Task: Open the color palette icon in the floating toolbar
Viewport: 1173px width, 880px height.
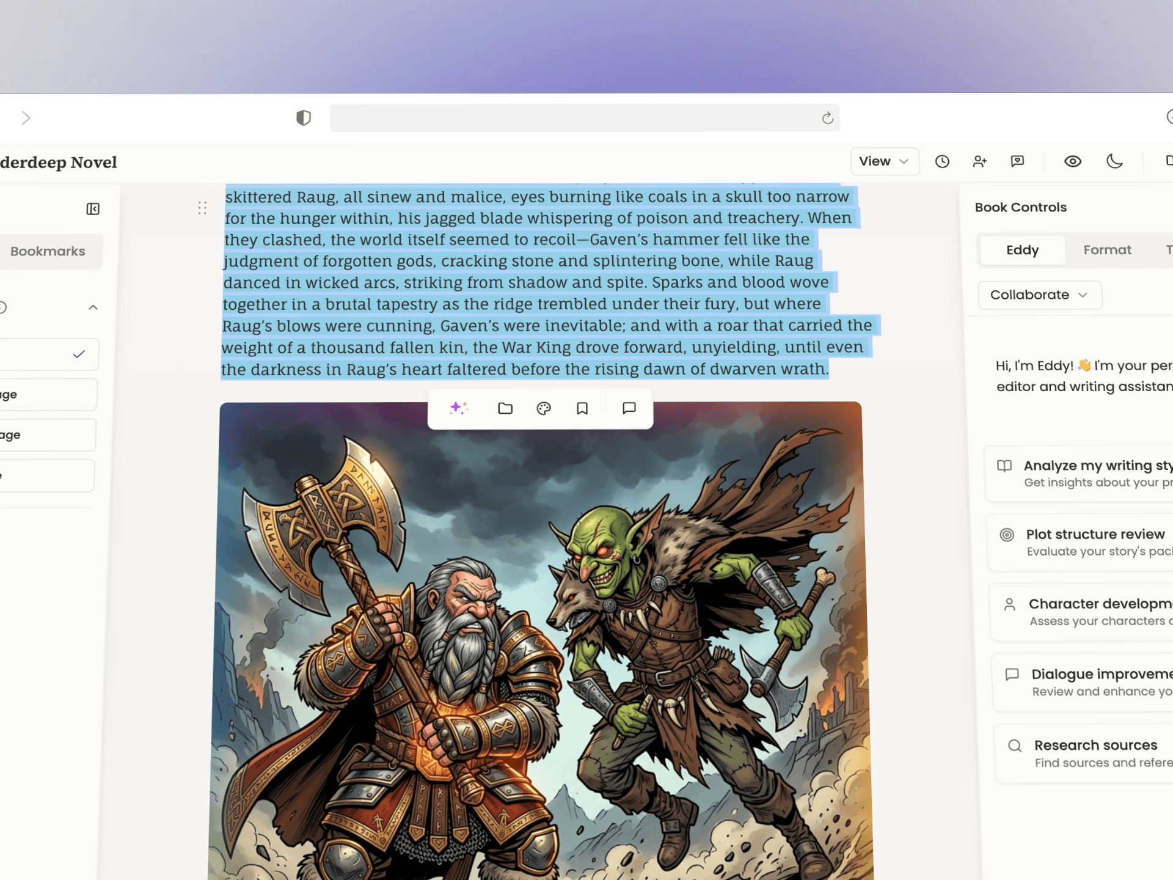Action: [543, 408]
